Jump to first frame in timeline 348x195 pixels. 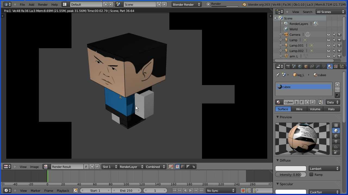point(174,191)
